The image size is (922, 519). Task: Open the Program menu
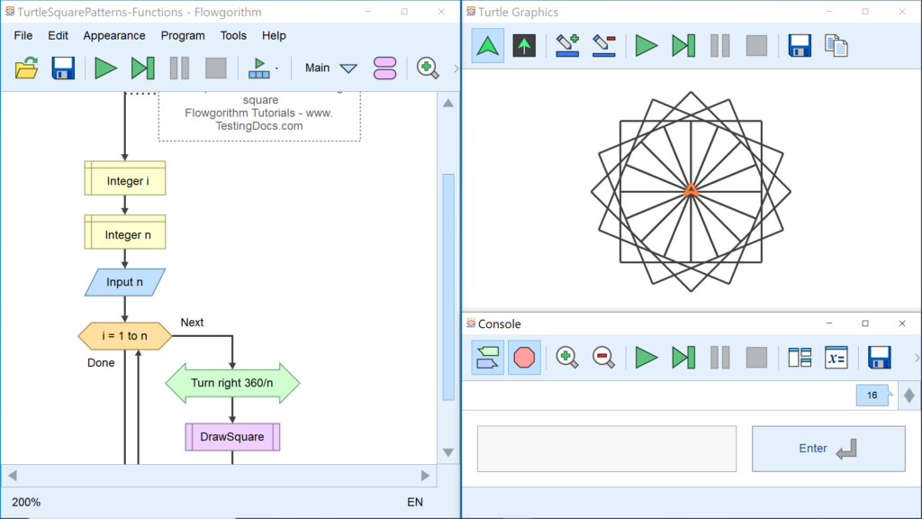[x=183, y=35]
